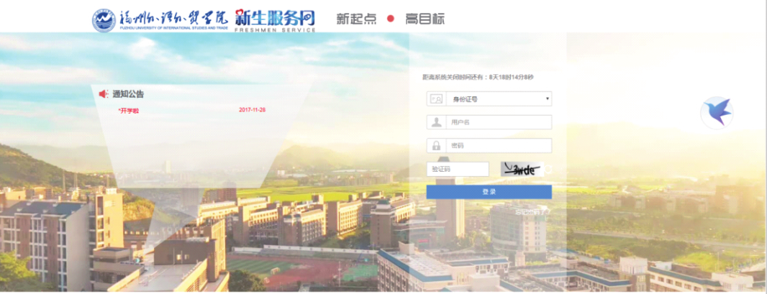Click the user silhouette icon beside 用户名
The height and width of the screenshot is (294, 767).
(x=436, y=122)
